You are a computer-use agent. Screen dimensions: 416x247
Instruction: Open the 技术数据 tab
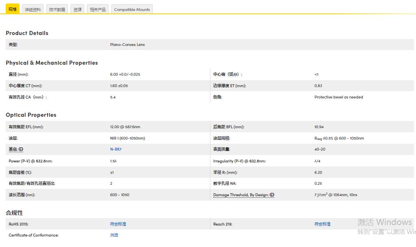pos(57,9)
